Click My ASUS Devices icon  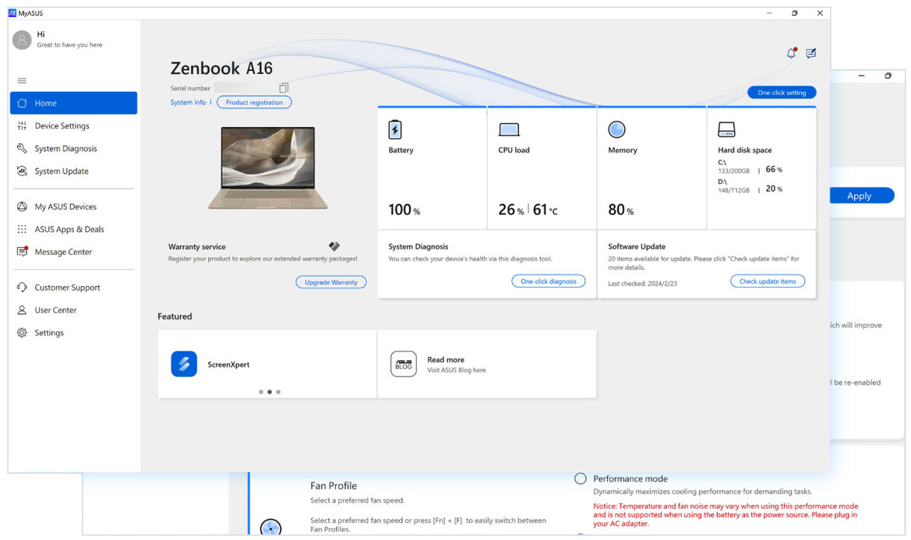tap(22, 206)
